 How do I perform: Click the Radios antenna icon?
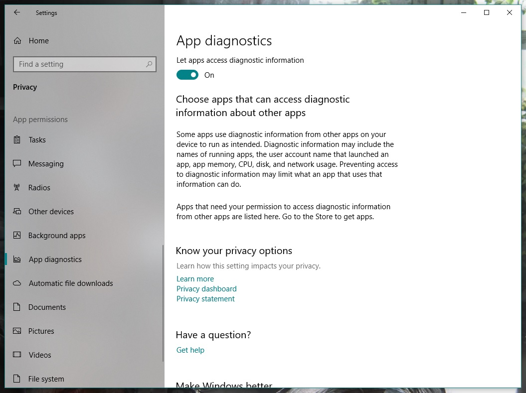coord(17,188)
